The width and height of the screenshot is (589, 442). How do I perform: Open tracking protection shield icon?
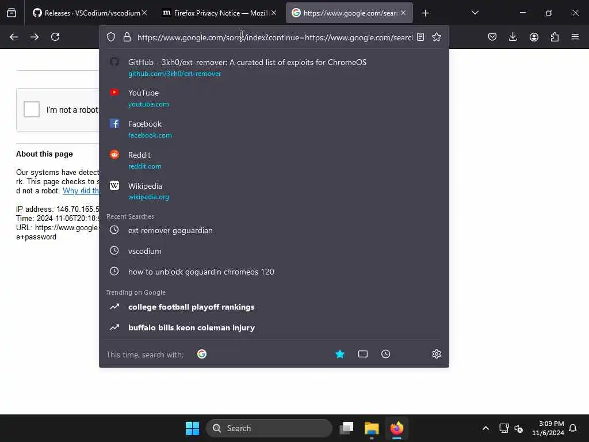point(111,37)
